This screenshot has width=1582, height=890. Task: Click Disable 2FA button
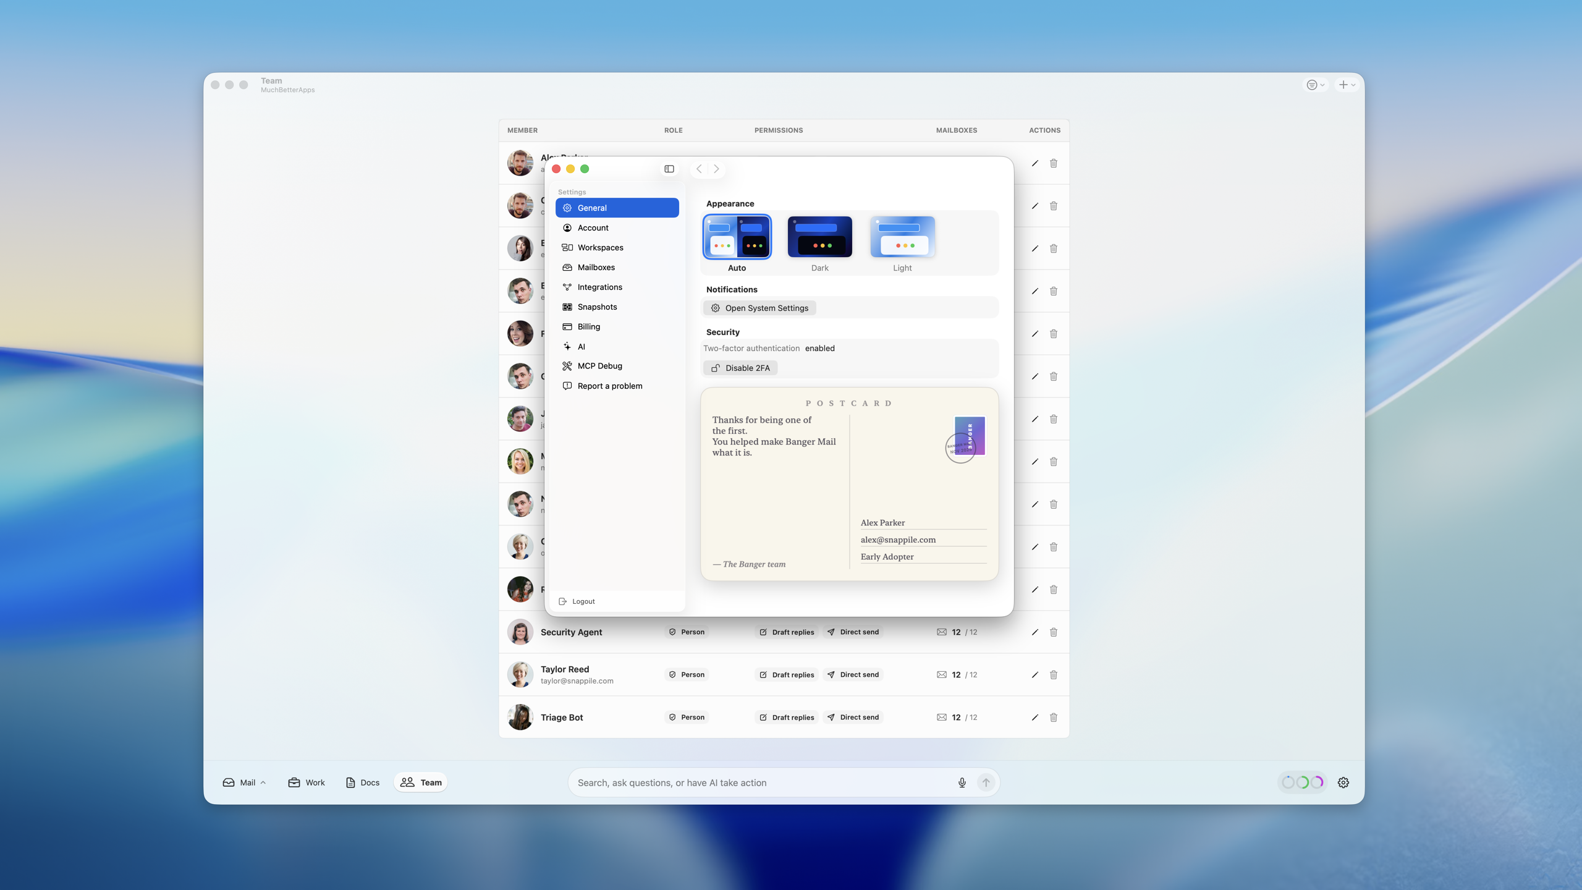click(x=740, y=368)
